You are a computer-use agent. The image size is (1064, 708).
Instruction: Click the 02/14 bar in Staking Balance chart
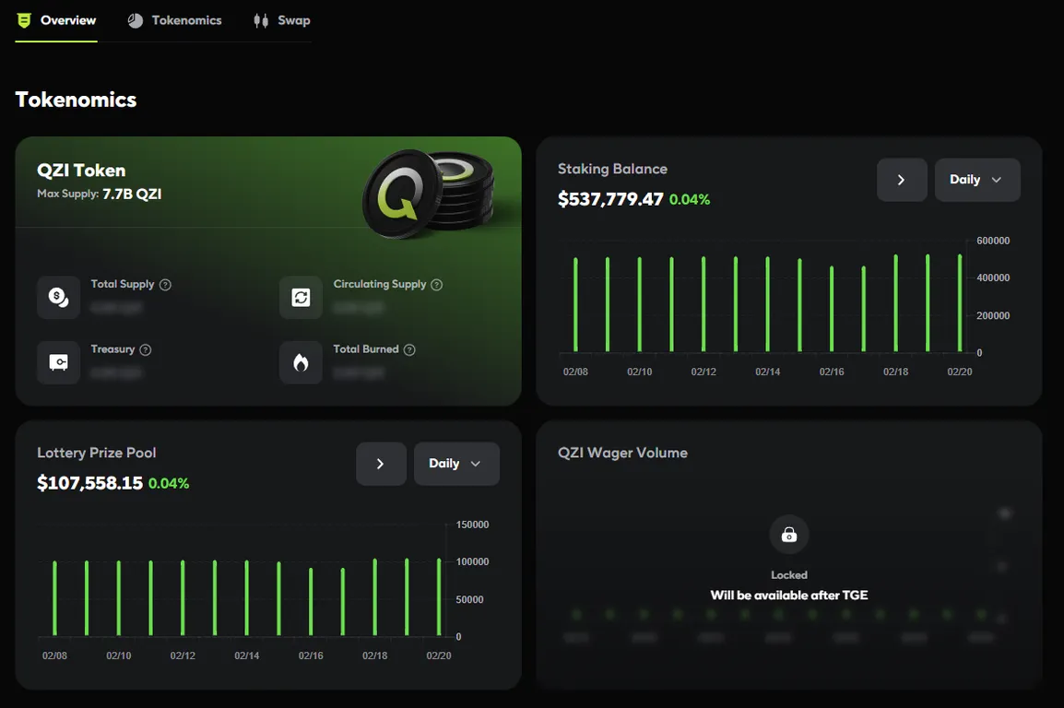click(767, 304)
